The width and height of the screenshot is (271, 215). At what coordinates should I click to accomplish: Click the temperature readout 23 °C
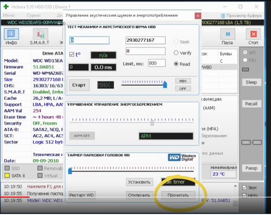point(223,174)
